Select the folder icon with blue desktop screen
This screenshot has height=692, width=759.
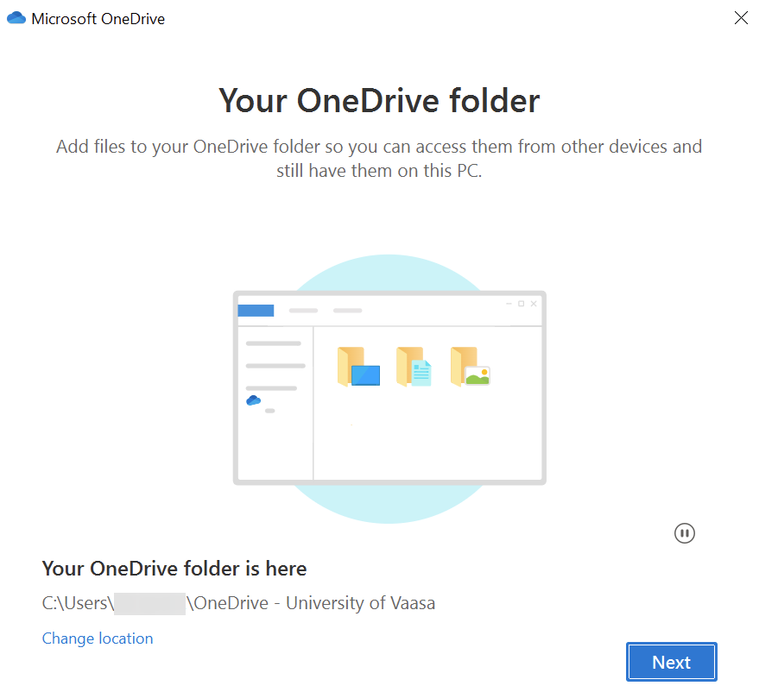[358, 368]
